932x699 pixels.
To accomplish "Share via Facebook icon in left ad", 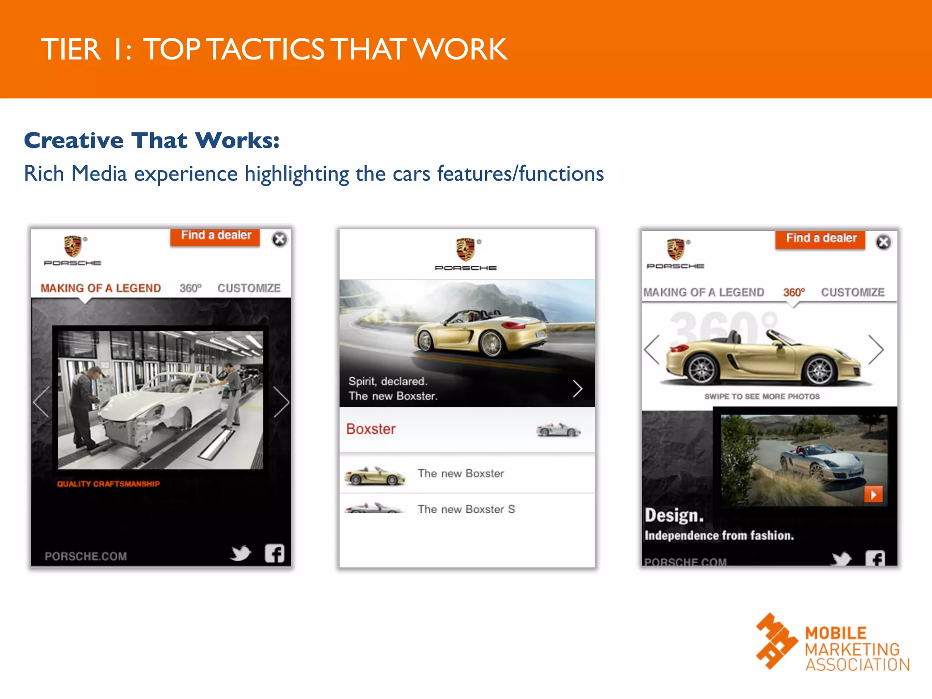I will 274,553.
